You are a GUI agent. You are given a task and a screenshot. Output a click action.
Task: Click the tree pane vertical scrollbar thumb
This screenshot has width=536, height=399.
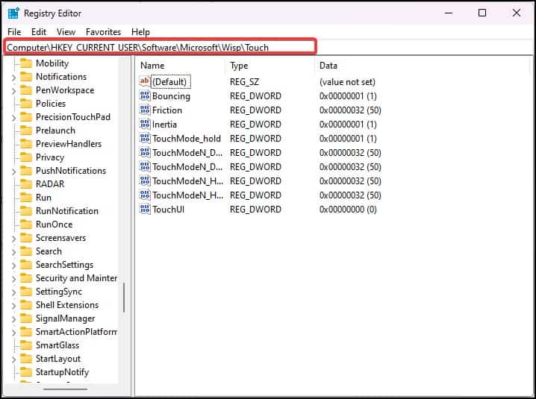click(x=124, y=298)
